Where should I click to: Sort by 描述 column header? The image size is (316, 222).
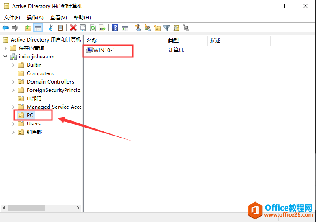[239, 41]
